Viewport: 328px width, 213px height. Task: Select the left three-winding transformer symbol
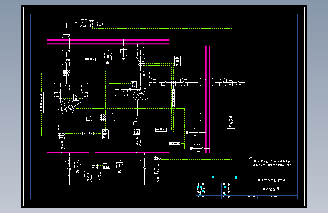(66, 106)
